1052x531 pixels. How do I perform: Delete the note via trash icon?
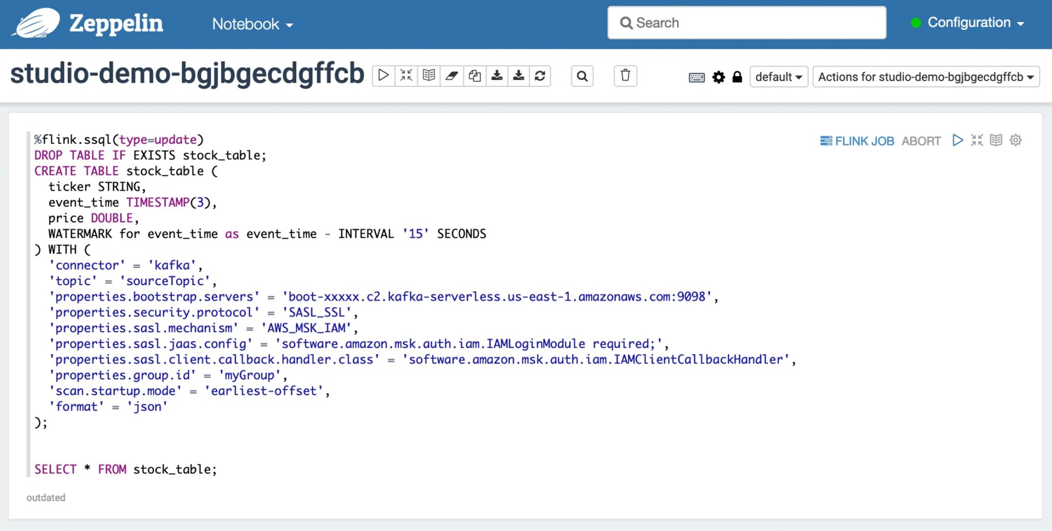(x=625, y=75)
